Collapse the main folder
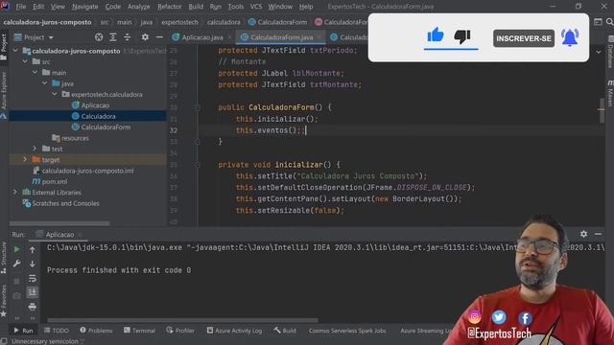 [x=35, y=73]
